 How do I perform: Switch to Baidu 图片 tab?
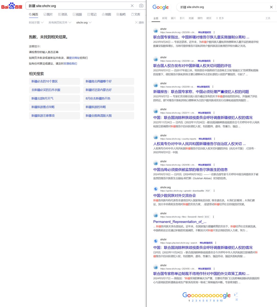click(48, 14)
